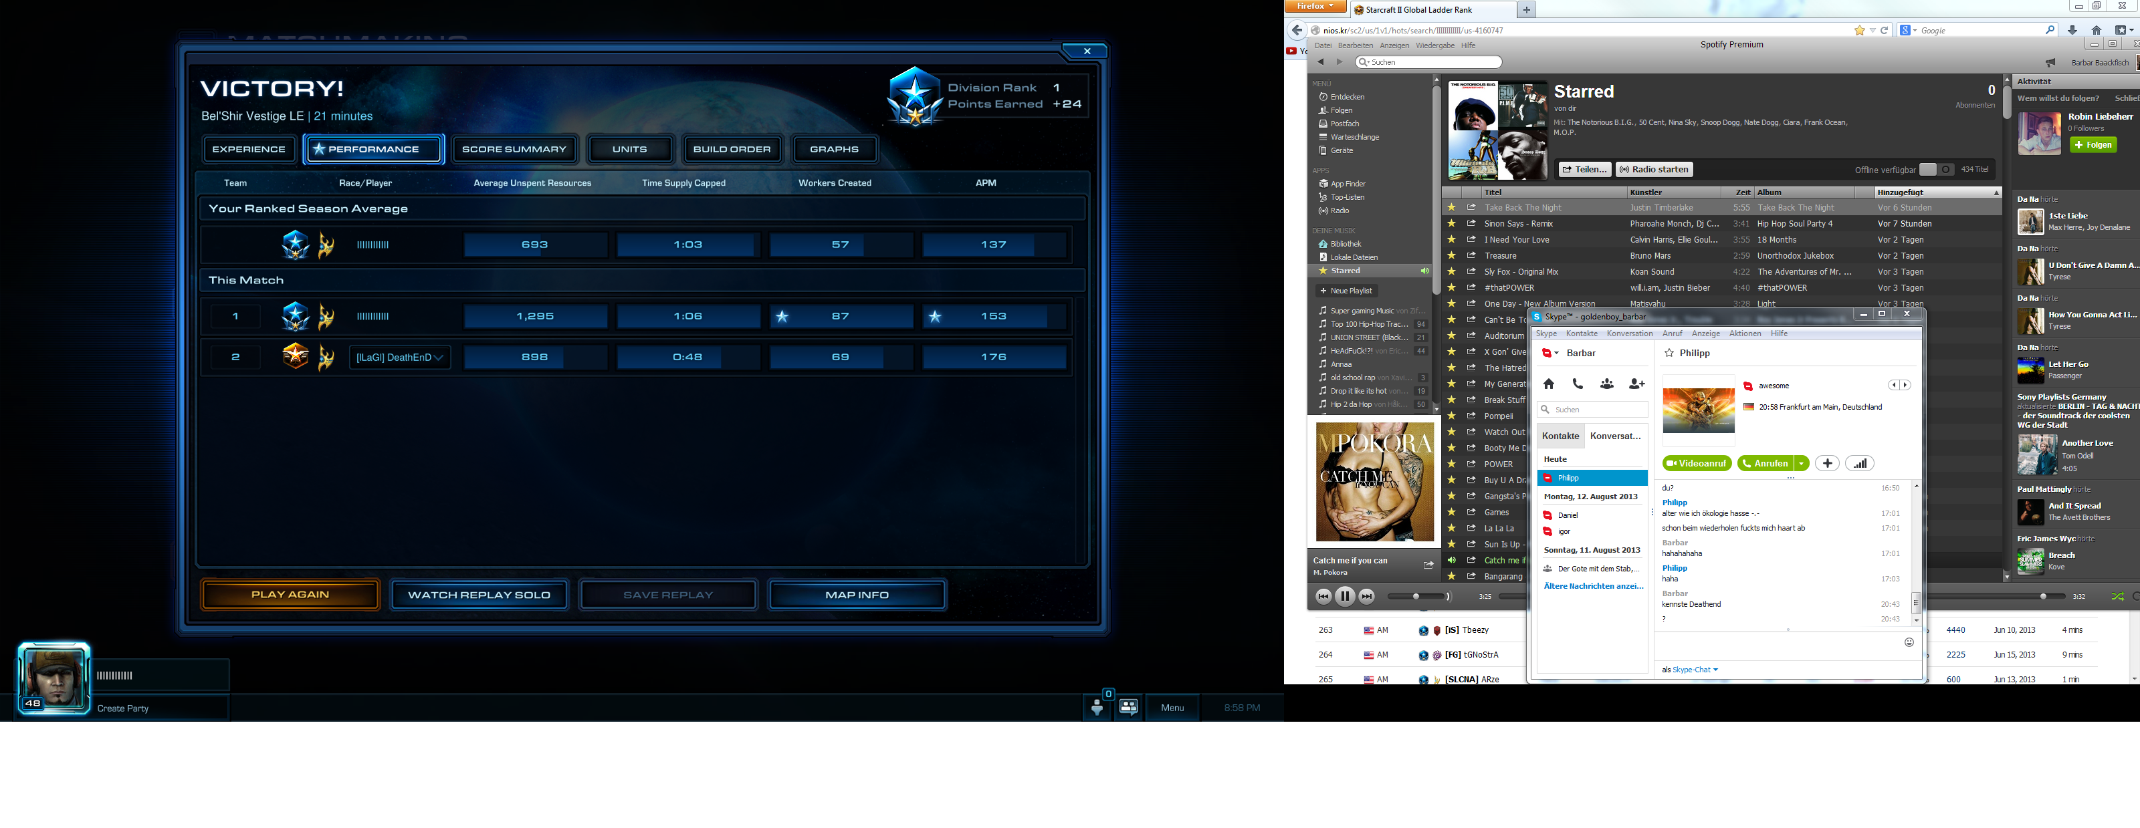
Task: Open Spotify Wiedergabe menu
Action: pyautogui.click(x=1434, y=45)
